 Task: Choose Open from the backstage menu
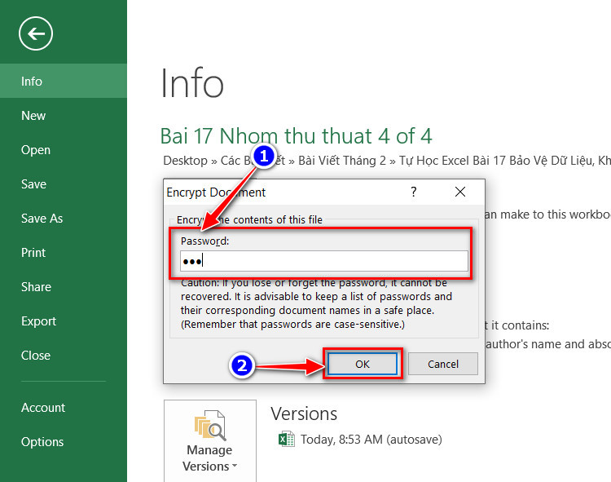[x=63, y=150]
